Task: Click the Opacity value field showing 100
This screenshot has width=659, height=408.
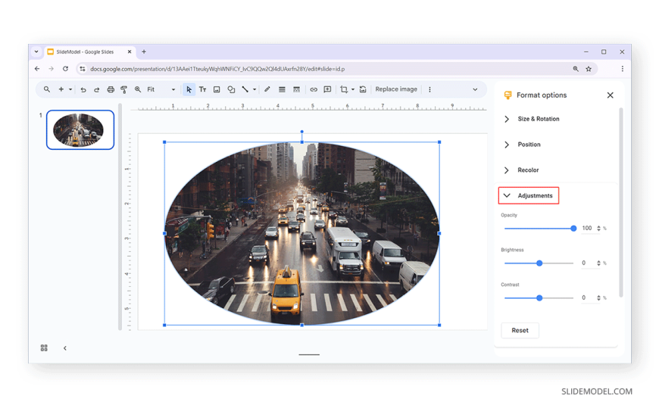Action: click(x=587, y=228)
